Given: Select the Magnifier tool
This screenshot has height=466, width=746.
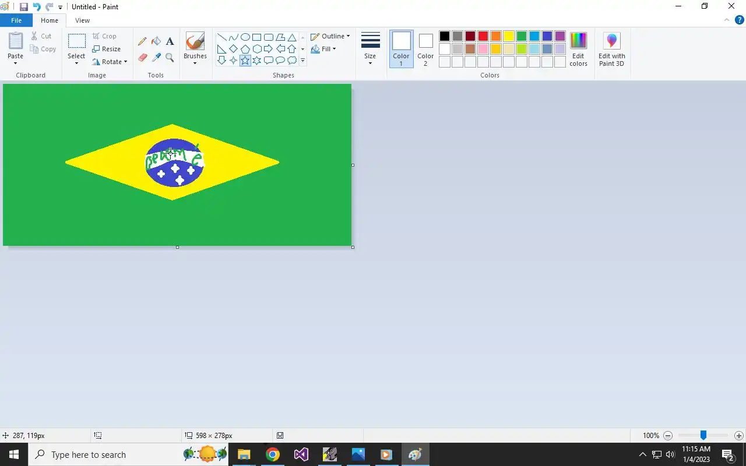Looking at the screenshot, I should [x=170, y=58].
